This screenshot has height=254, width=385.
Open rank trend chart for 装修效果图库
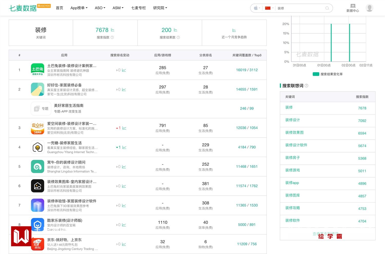click(x=124, y=186)
